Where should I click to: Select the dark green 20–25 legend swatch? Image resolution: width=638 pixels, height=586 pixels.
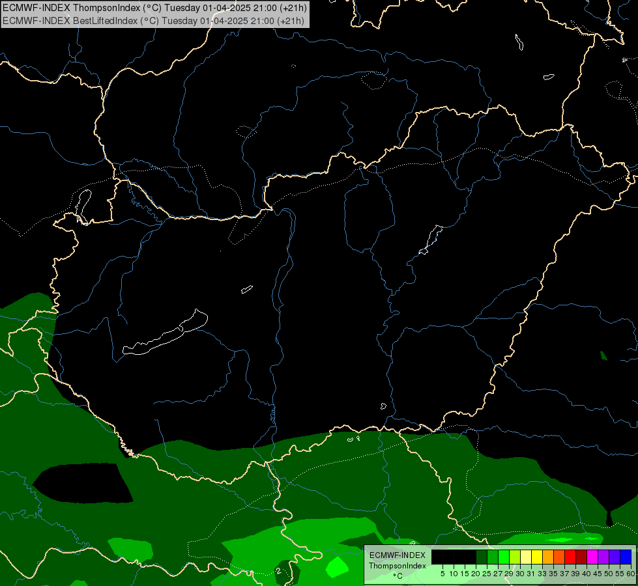pos(482,557)
